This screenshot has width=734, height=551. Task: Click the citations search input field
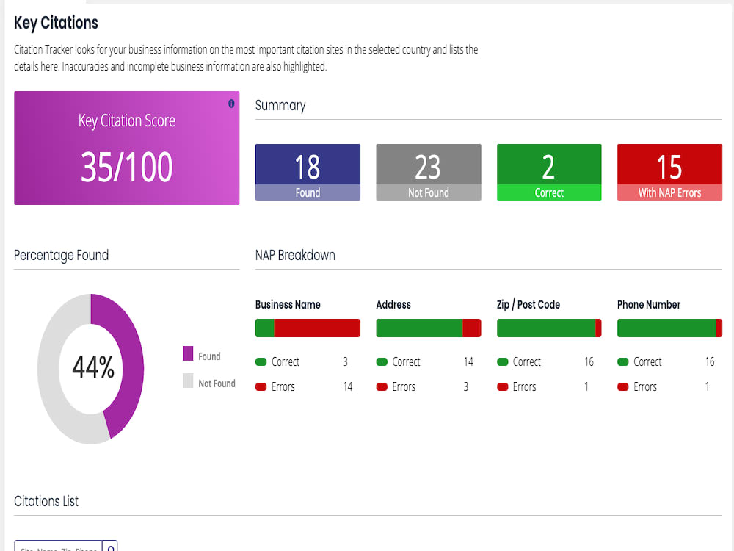[59, 547]
